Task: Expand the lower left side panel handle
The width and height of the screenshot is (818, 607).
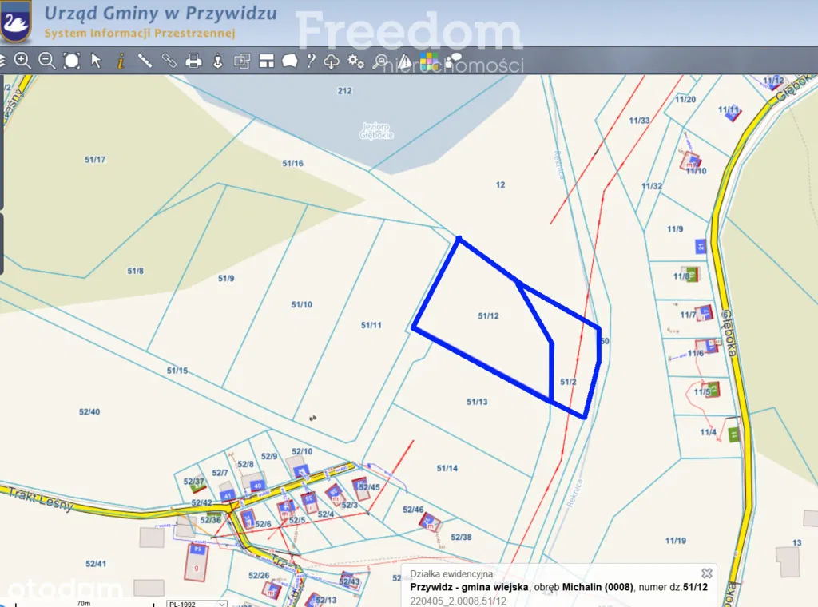Action: coord(2,244)
